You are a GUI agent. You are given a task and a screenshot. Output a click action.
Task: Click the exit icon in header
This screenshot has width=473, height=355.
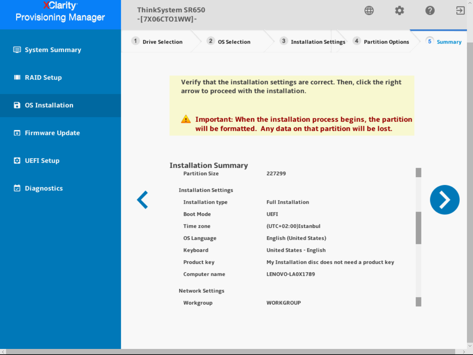click(460, 11)
